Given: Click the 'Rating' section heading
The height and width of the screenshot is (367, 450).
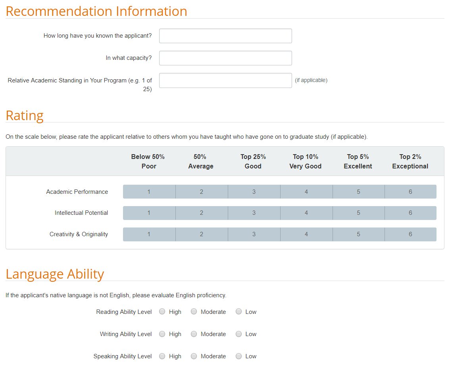Looking at the screenshot, I should point(25,116).
